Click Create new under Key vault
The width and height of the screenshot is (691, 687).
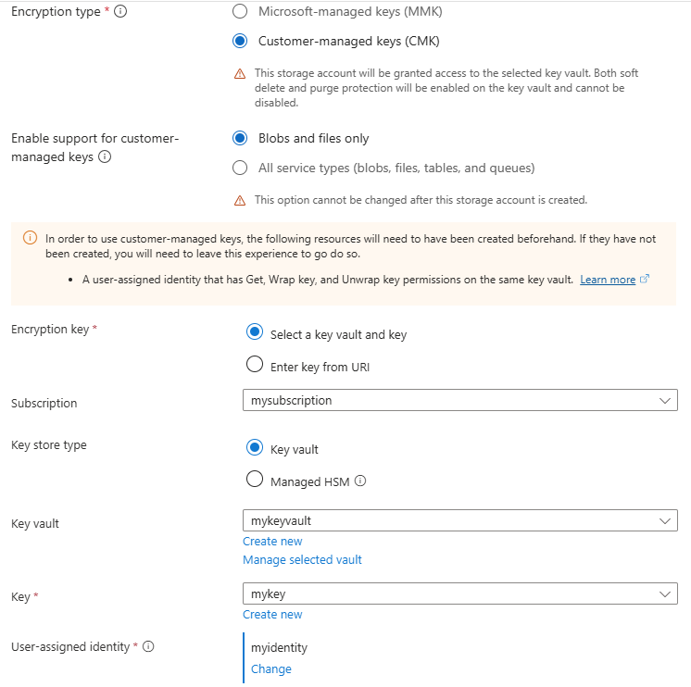pos(272,542)
